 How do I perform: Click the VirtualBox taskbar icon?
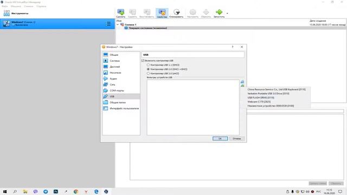[x=106, y=191]
